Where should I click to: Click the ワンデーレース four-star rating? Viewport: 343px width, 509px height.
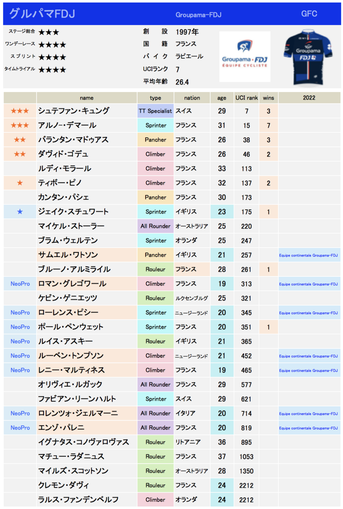[52, 45]
